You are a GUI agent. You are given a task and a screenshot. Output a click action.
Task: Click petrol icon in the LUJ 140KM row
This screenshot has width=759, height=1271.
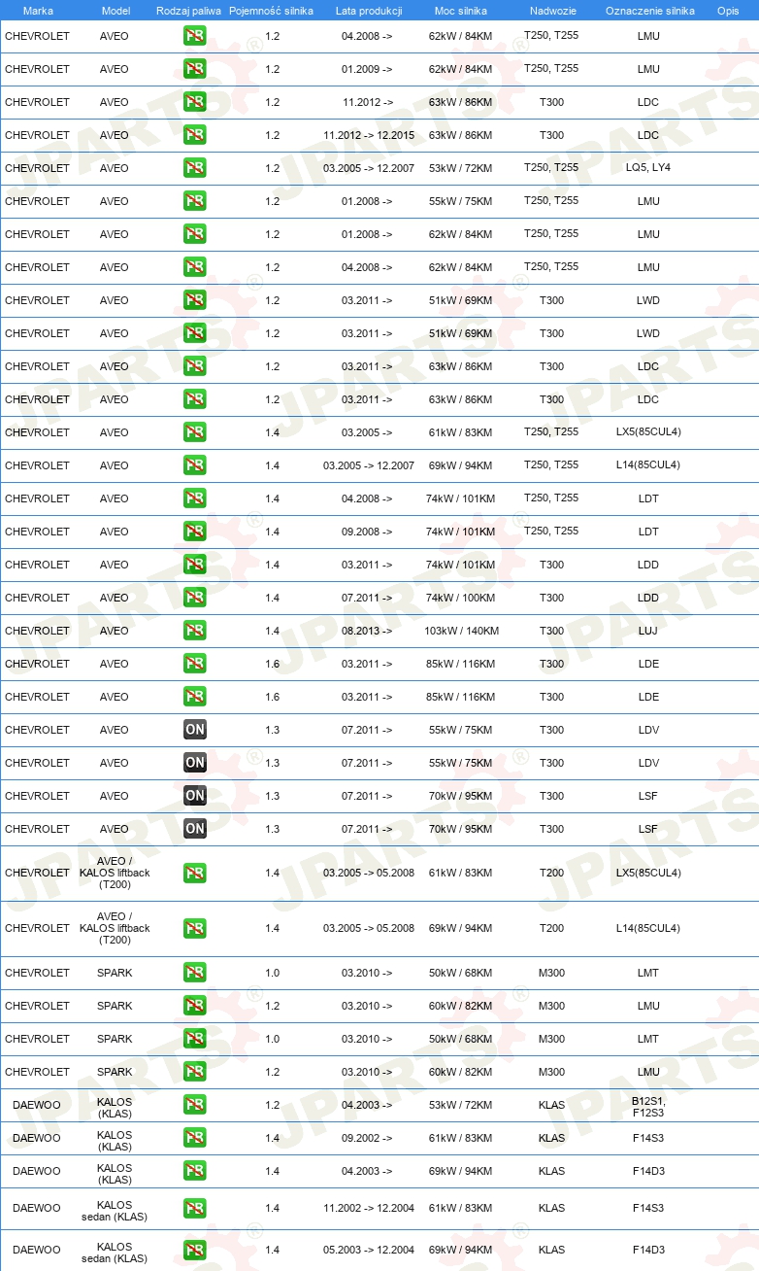tap(195, 631)
